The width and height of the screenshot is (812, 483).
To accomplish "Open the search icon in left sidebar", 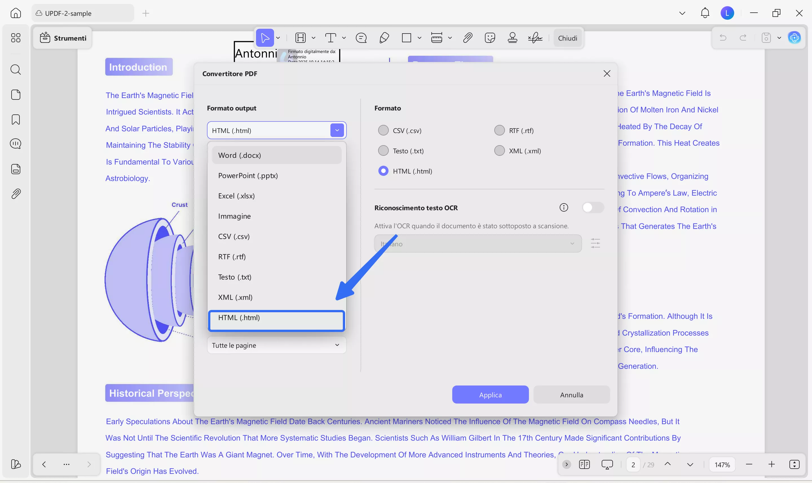I will [x=16, y=69].
